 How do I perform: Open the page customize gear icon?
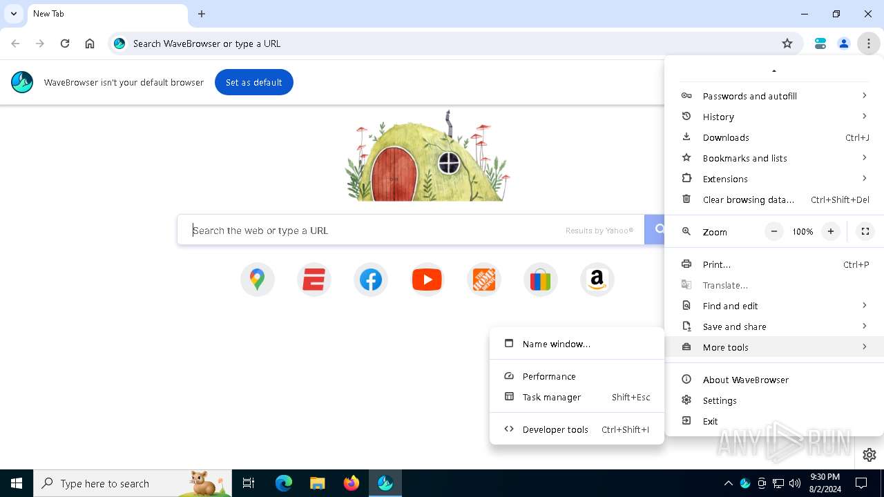tap(869, 455)
